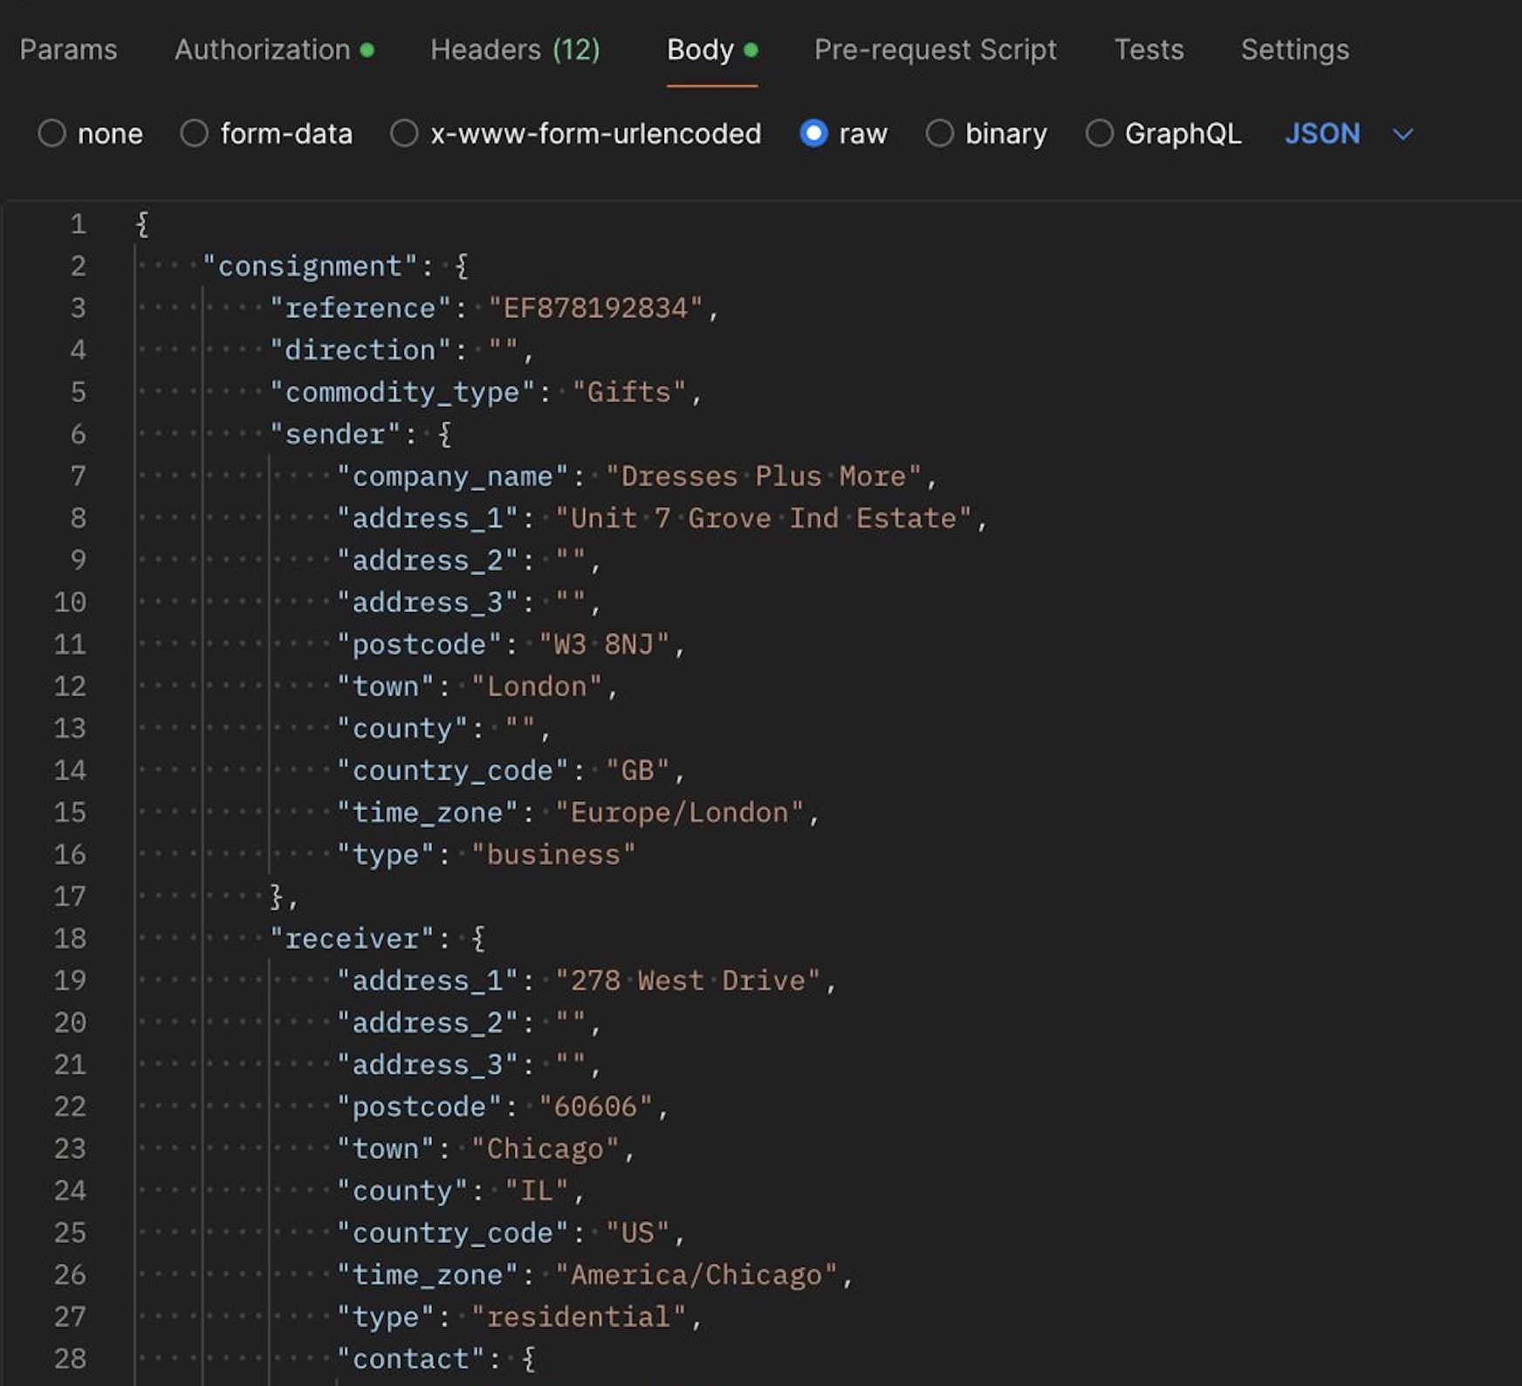Select x-www-form-urlencoded body type
1522x1386 pixels.
pyautogui.click(x=403, y=134)
